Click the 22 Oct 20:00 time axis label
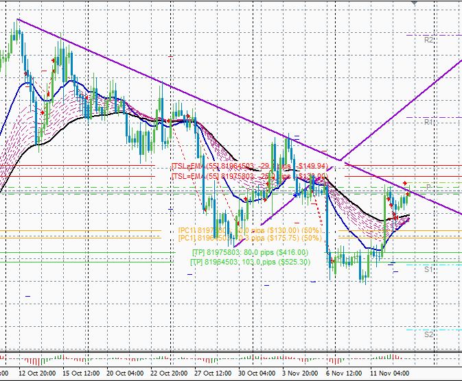Image resolution: width=462 pixels, height=381 pixels. [169, 373]
